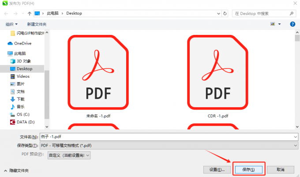The image size is (300, 177).
Task: Open 文档 folder in the sidebar
Action: 17,91
